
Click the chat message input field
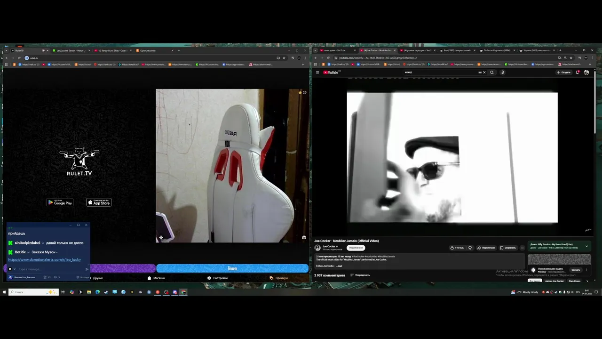pos(51,269)
